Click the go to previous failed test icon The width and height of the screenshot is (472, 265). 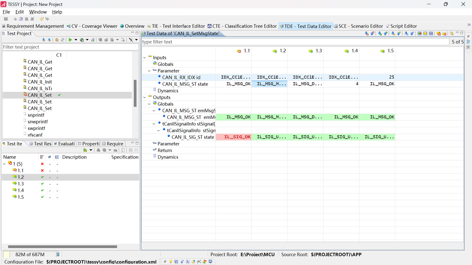(x=372, y=34)
